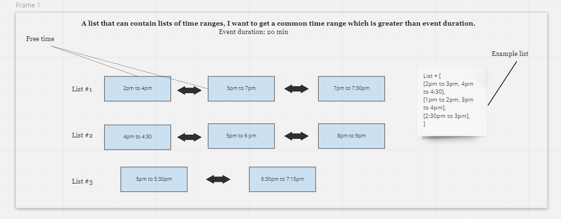Select the '5pm to 6 pm' box

pos(241,136)
